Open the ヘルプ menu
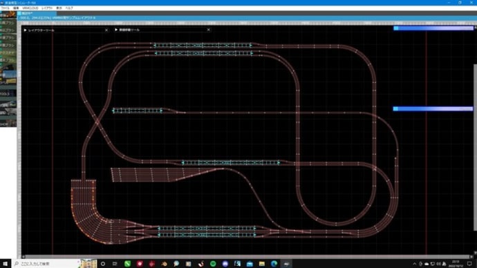The width and height of the screenshot is (477, 268). [69, 8]
